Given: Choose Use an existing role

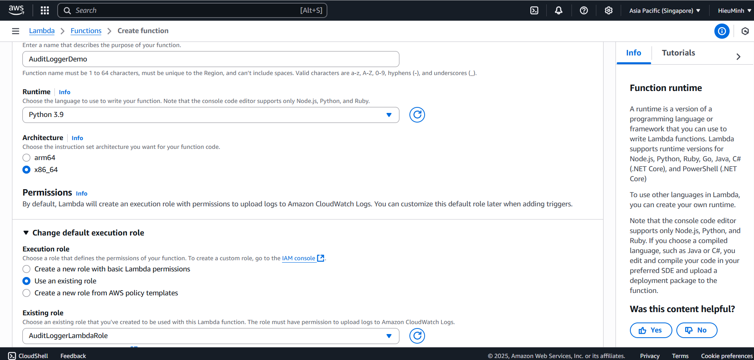Looking at the screenshot, I should point(26,281).
